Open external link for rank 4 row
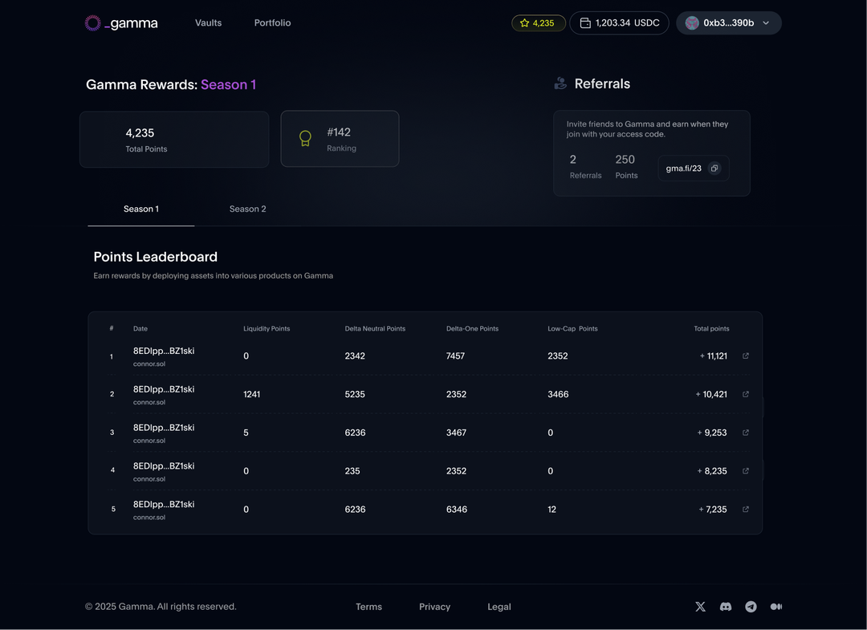Image resolution: width=867 pixels, height=630 pixels. [x=745, y=471]
